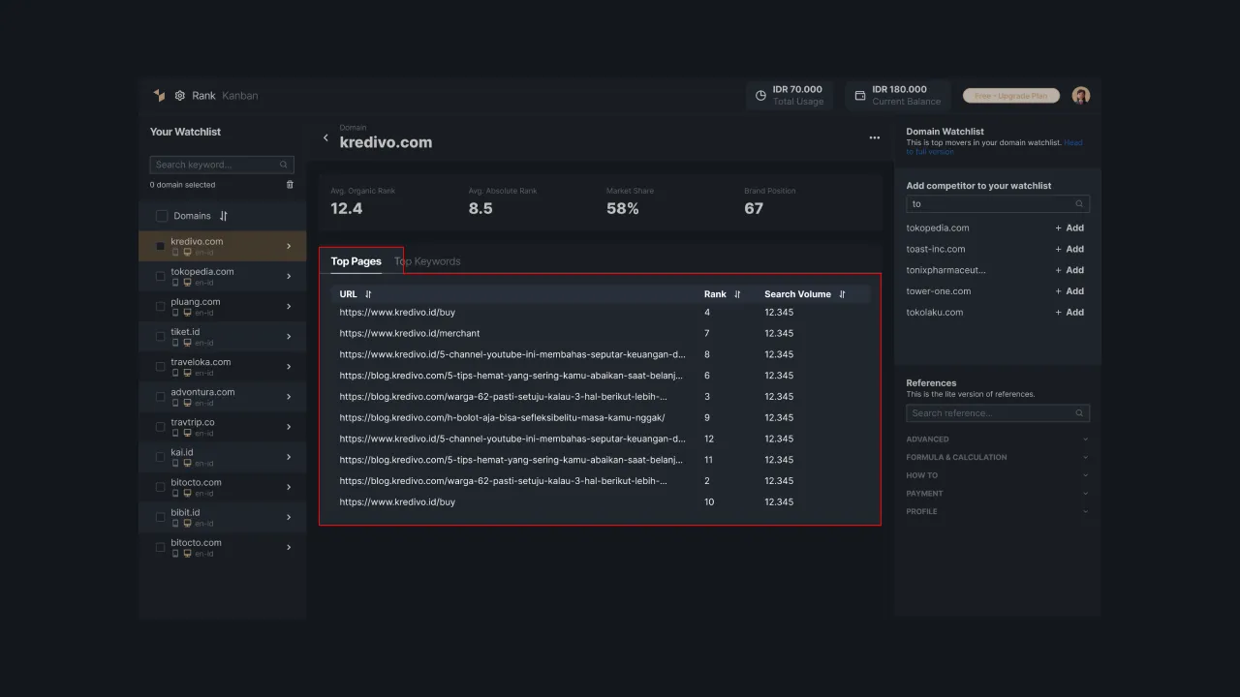Open the user profile avatar

pyautogui.click(x=1081, y=95)
